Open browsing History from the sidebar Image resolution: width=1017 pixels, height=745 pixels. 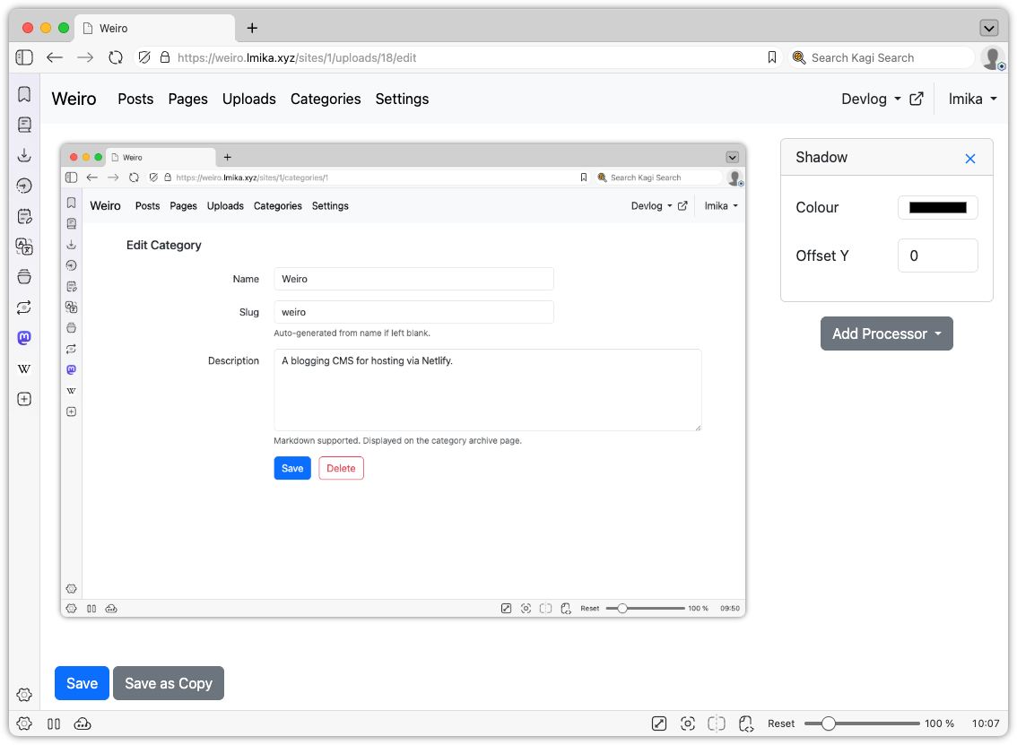24,186
